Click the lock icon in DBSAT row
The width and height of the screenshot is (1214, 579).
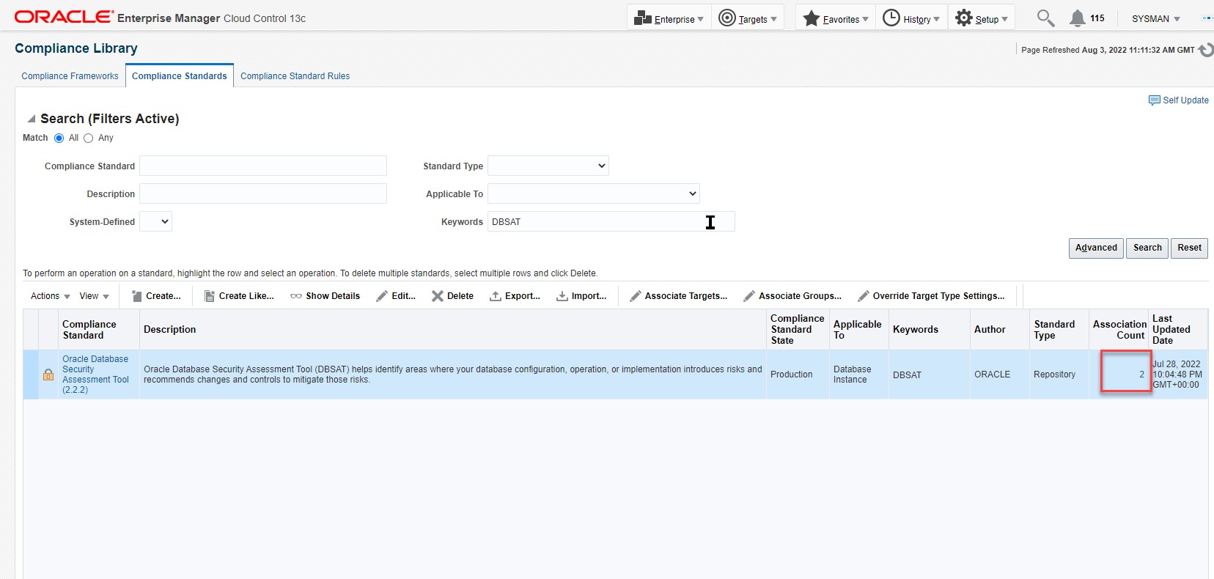click(48, 375)
